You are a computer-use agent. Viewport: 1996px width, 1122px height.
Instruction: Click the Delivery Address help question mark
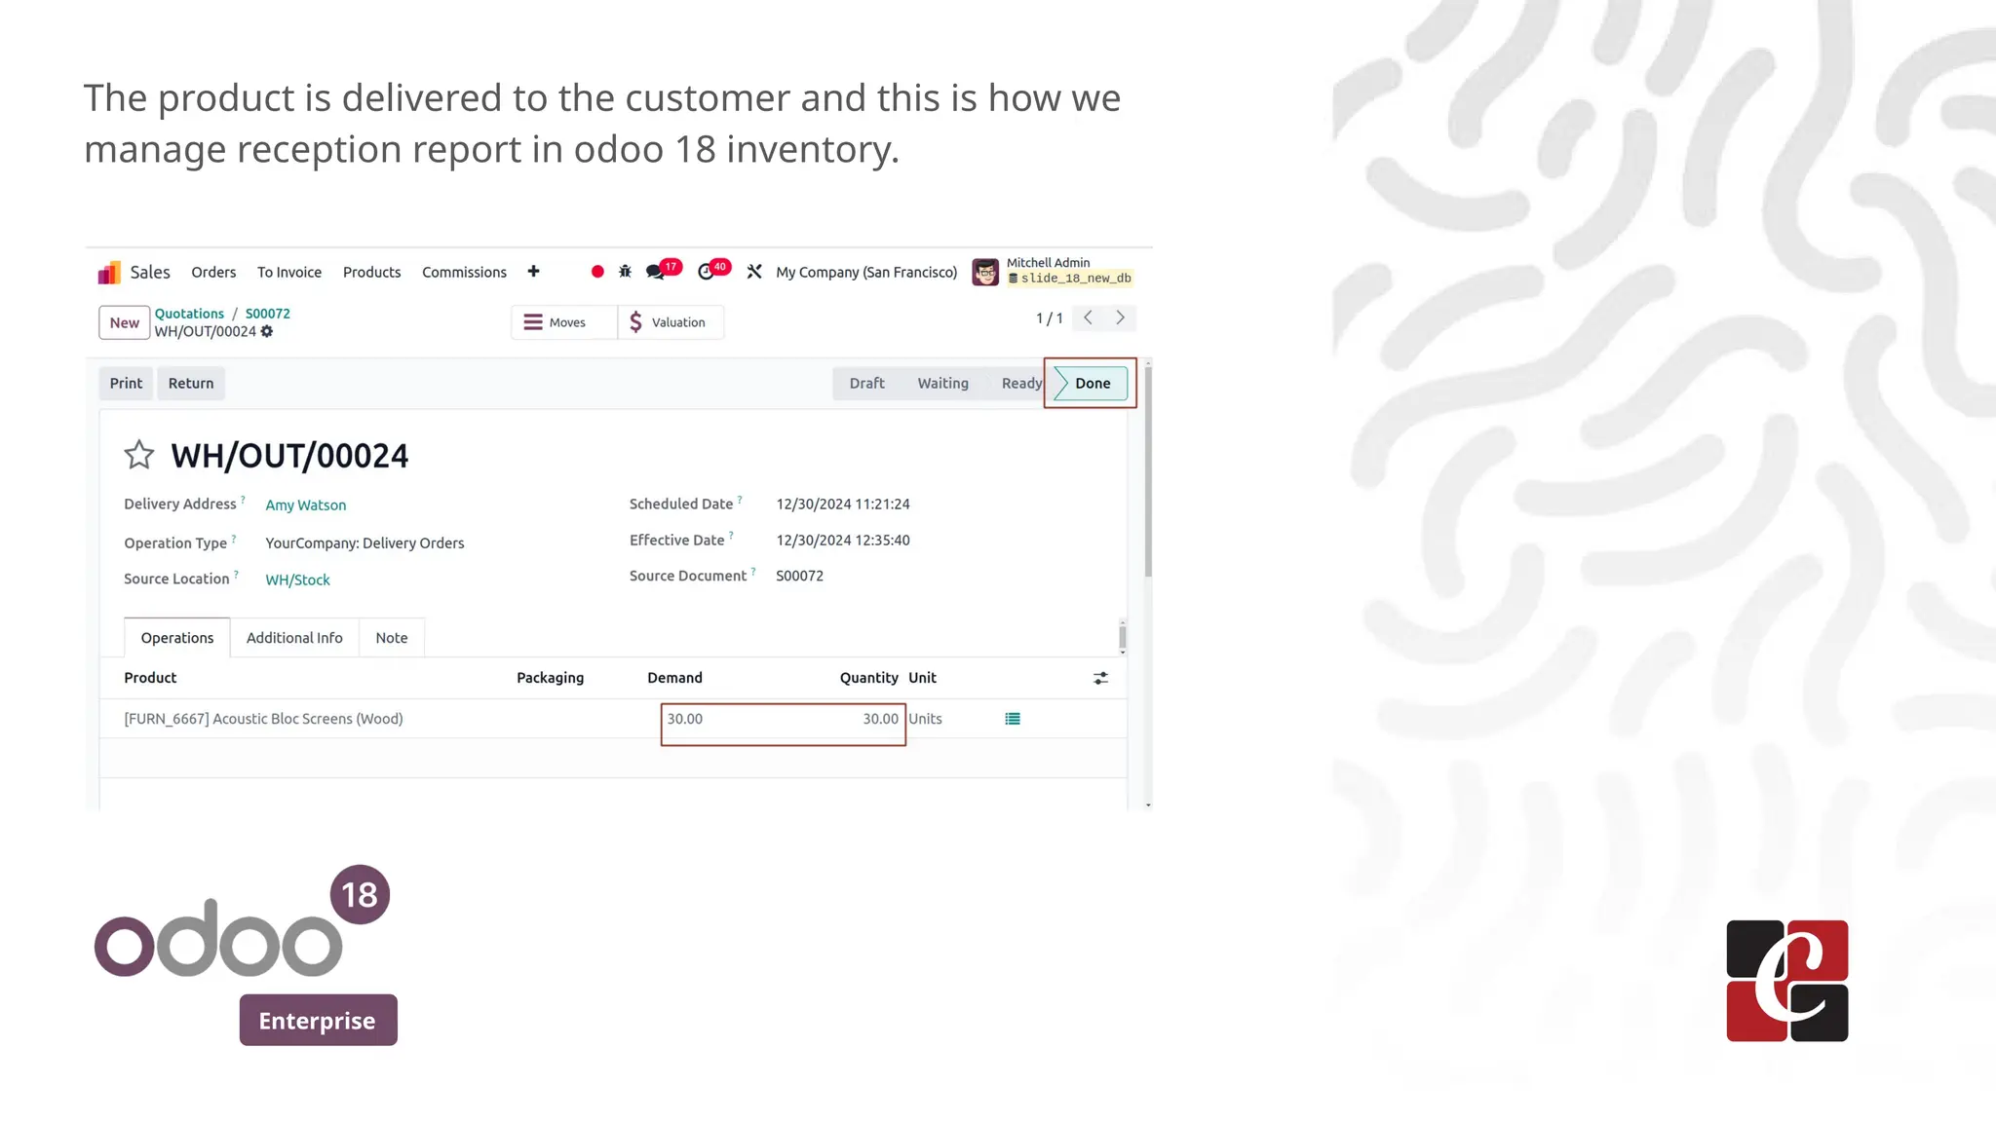[243, 500]
